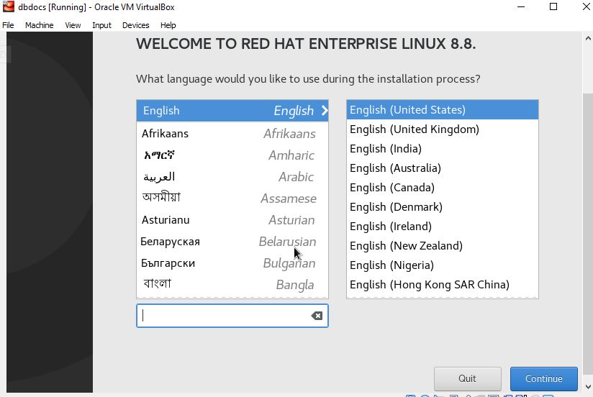Click scrollbar down arrow of VM view
593x397 pixels.
(588, 387)
